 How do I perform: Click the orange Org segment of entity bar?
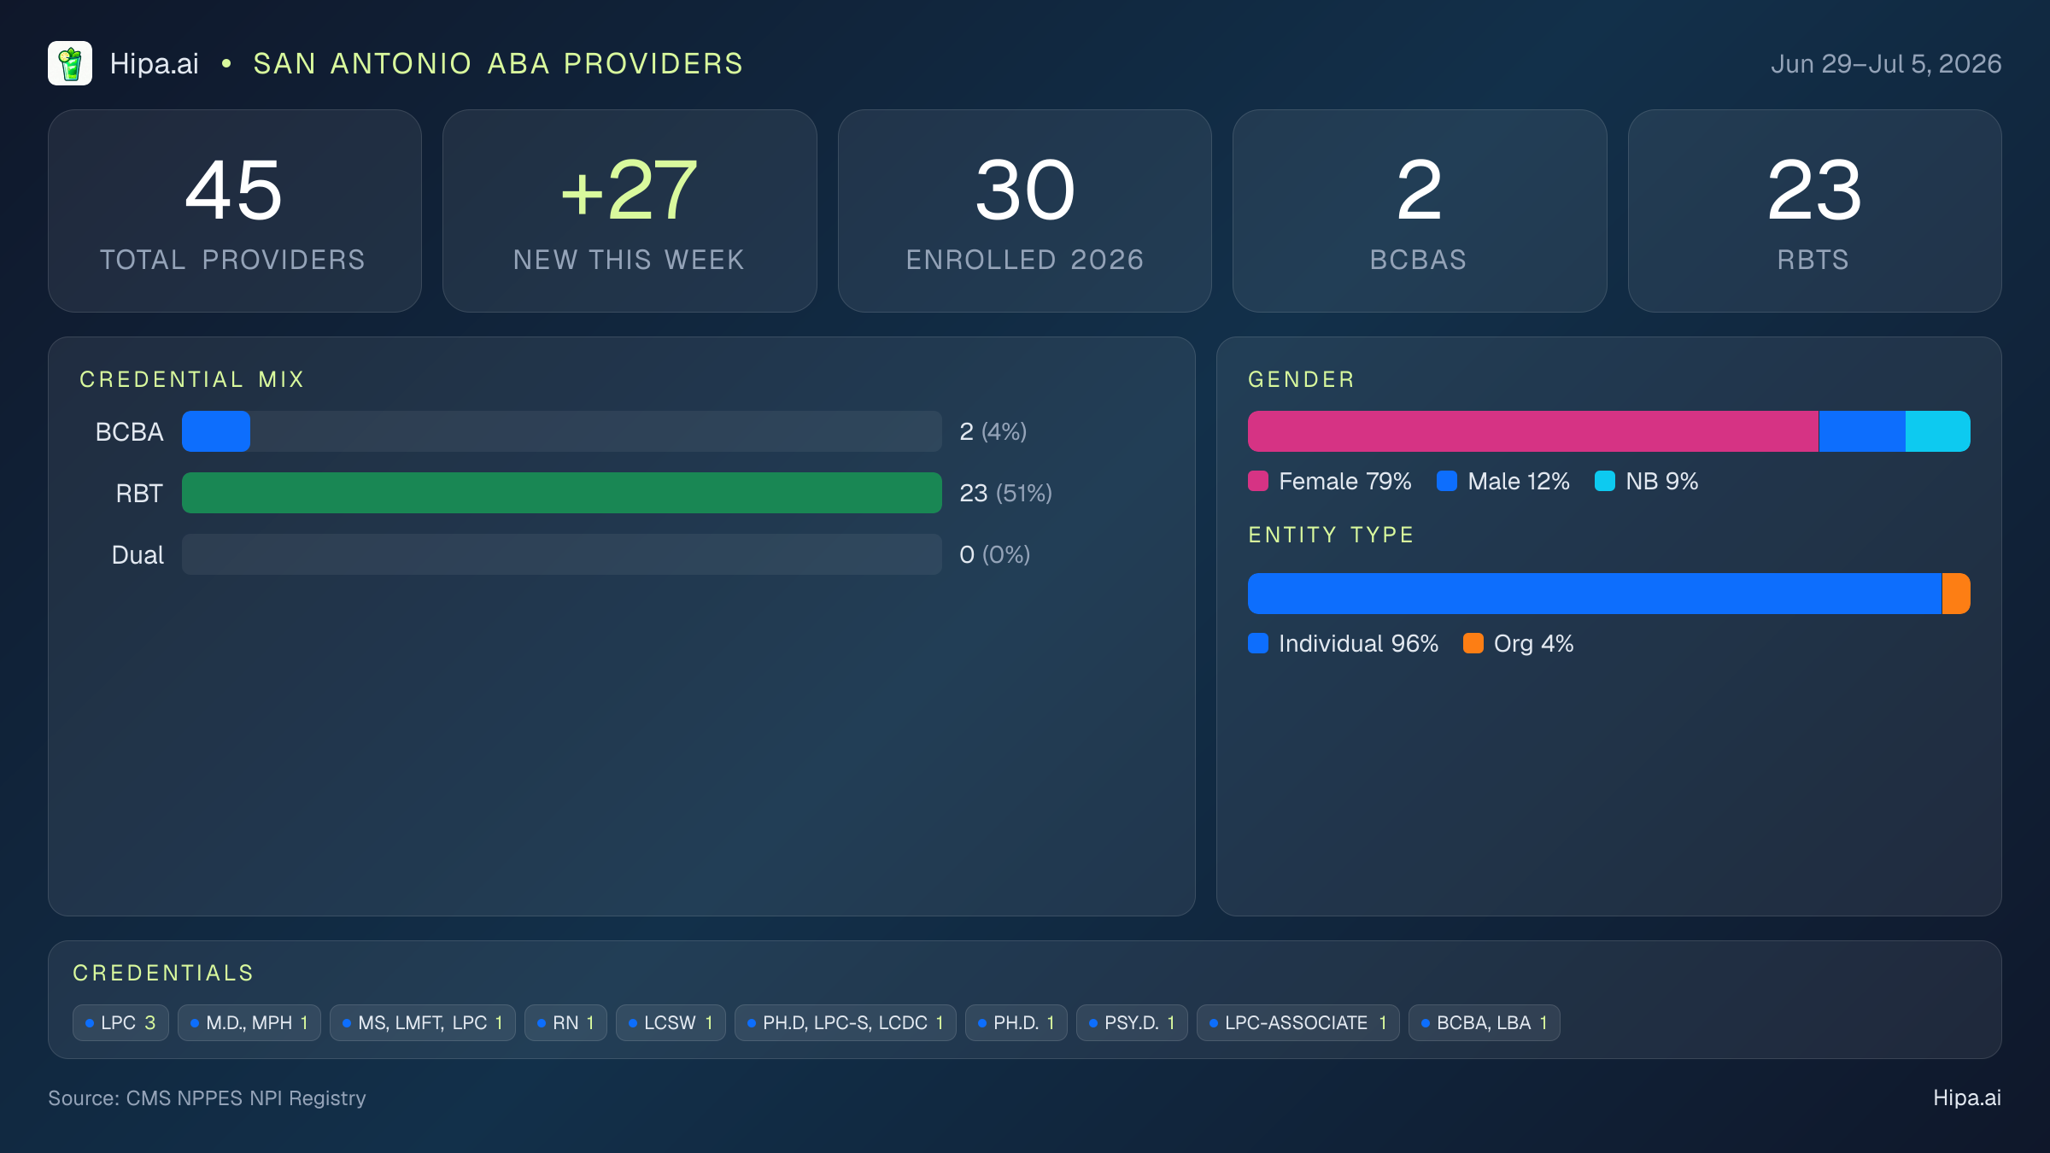click(x=1956, y=594)
